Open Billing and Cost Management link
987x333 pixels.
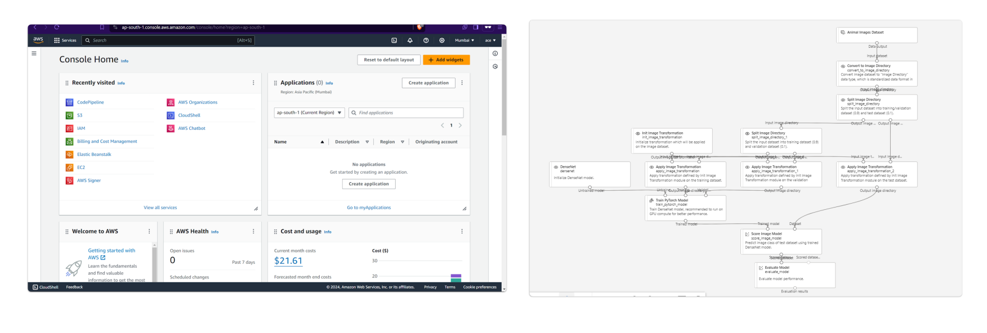coord(107,142)
